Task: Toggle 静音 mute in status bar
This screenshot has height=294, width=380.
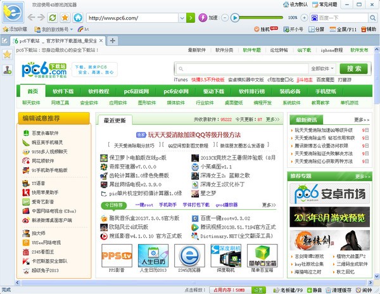Action: 314,290
